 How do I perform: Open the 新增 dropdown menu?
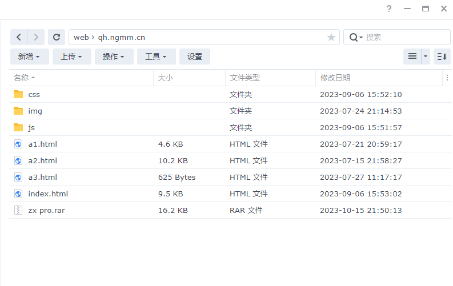coord(29,57)
